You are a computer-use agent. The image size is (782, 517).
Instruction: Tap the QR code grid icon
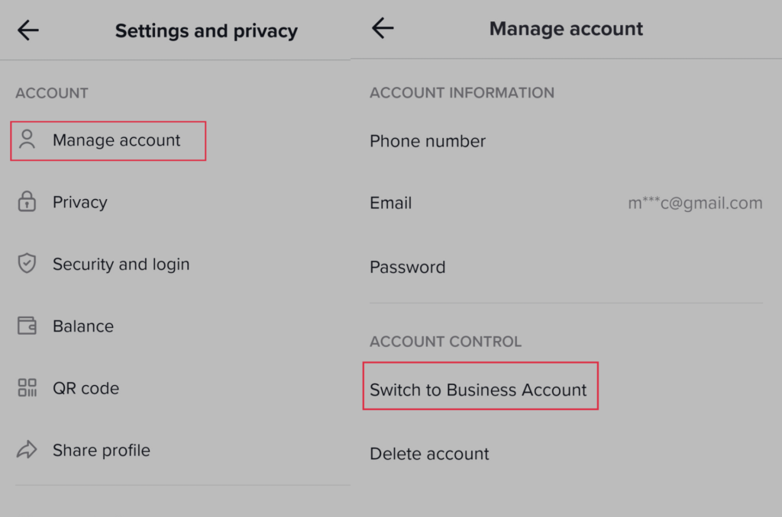(27, 387)
